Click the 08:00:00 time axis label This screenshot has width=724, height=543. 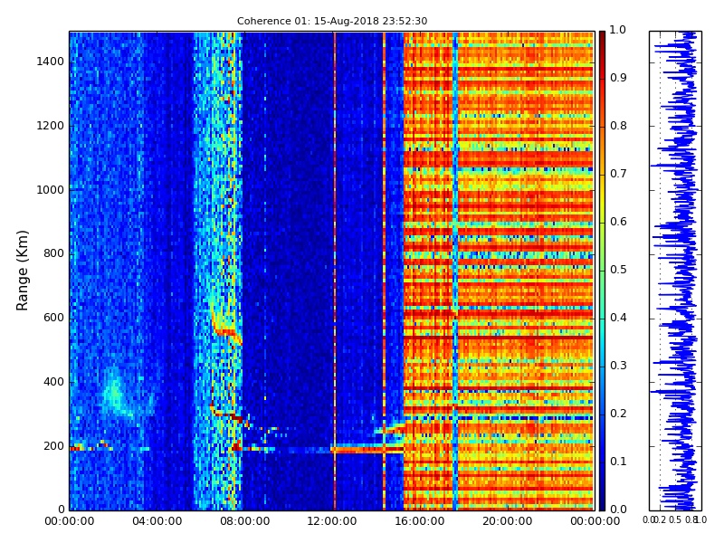pyautogui.click(x=244, y=521)
